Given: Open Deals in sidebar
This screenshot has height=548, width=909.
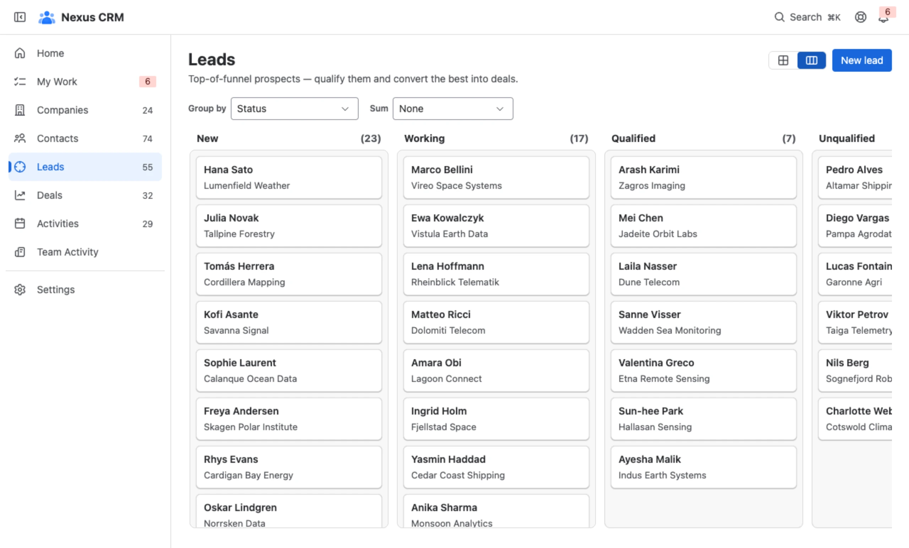Looking at the screenshot, I should coord(85,195).
